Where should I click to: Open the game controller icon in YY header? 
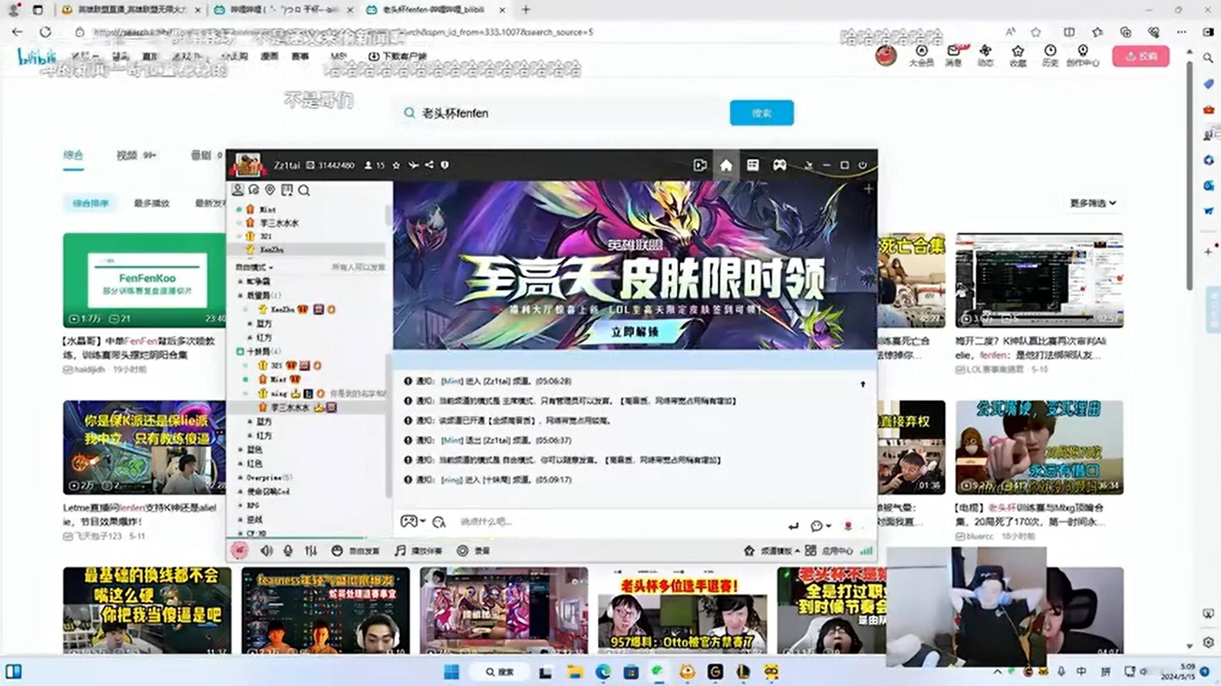point(779,165)
